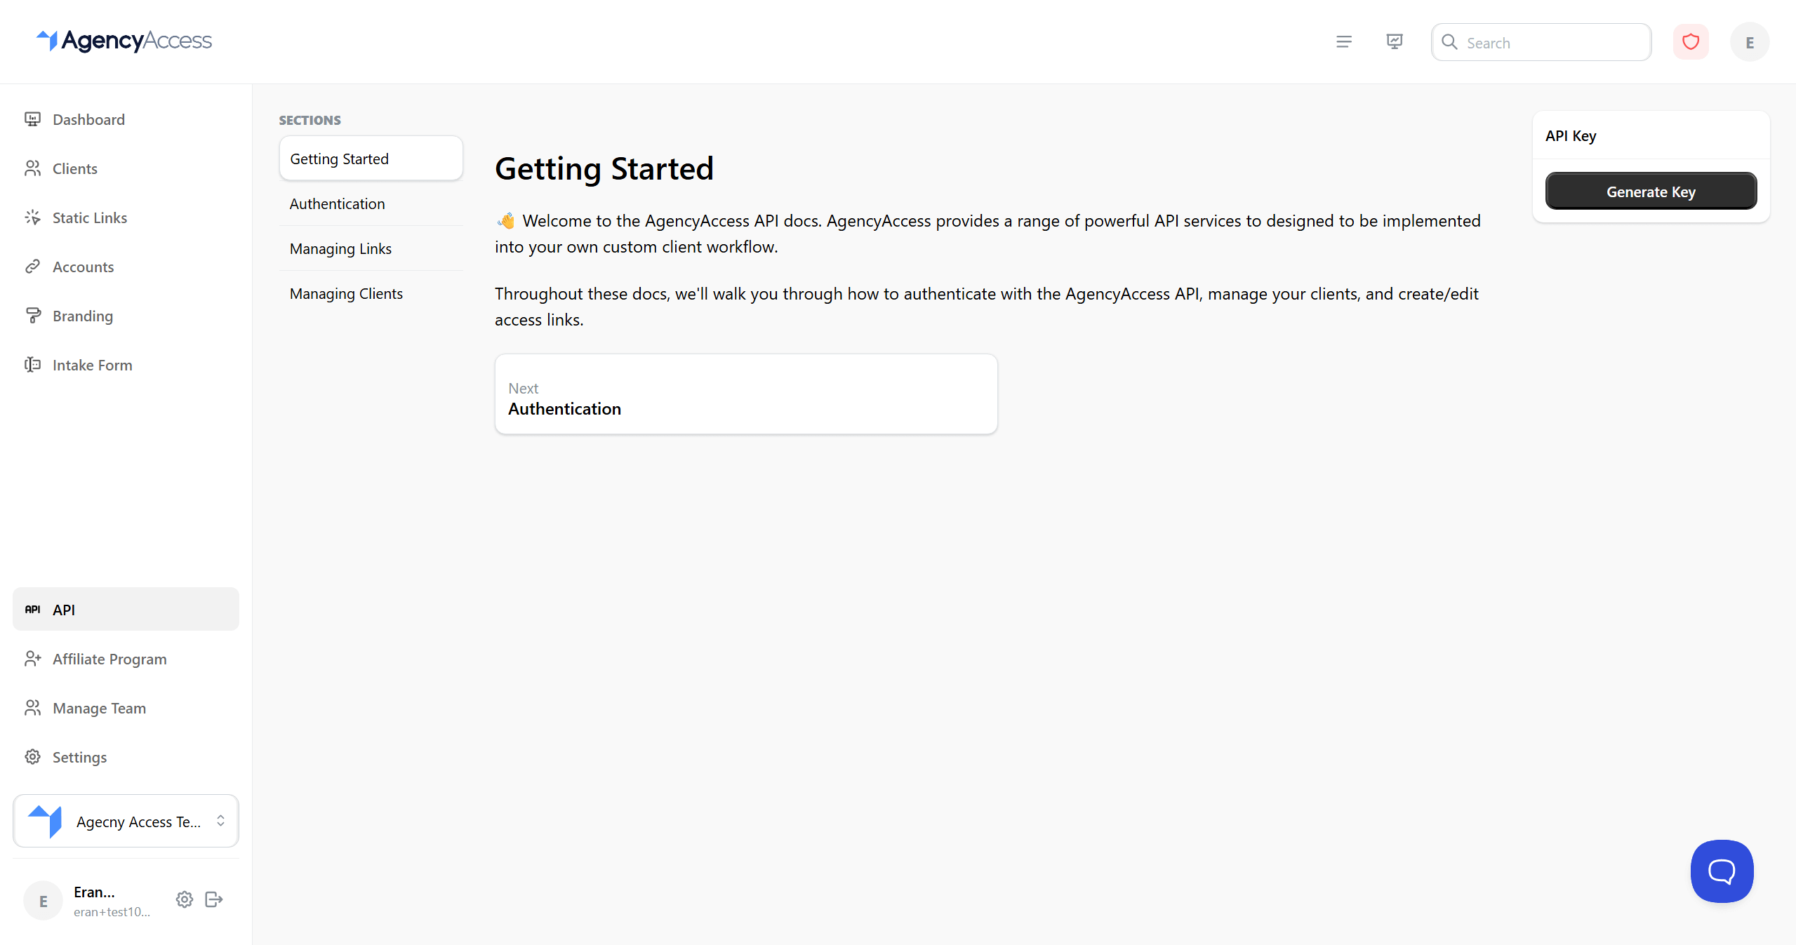
Task: Click inside the Search field
Action: (1541, 42)
